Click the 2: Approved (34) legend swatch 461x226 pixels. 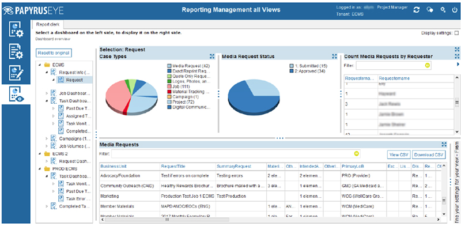point(292,71)
